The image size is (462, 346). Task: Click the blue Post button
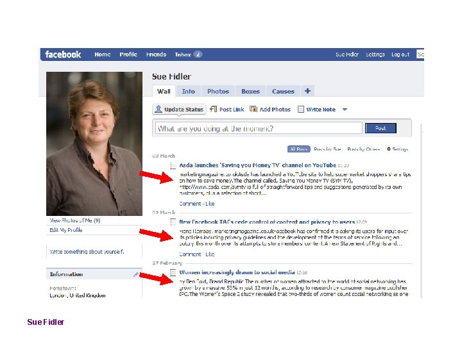[381, 128]
